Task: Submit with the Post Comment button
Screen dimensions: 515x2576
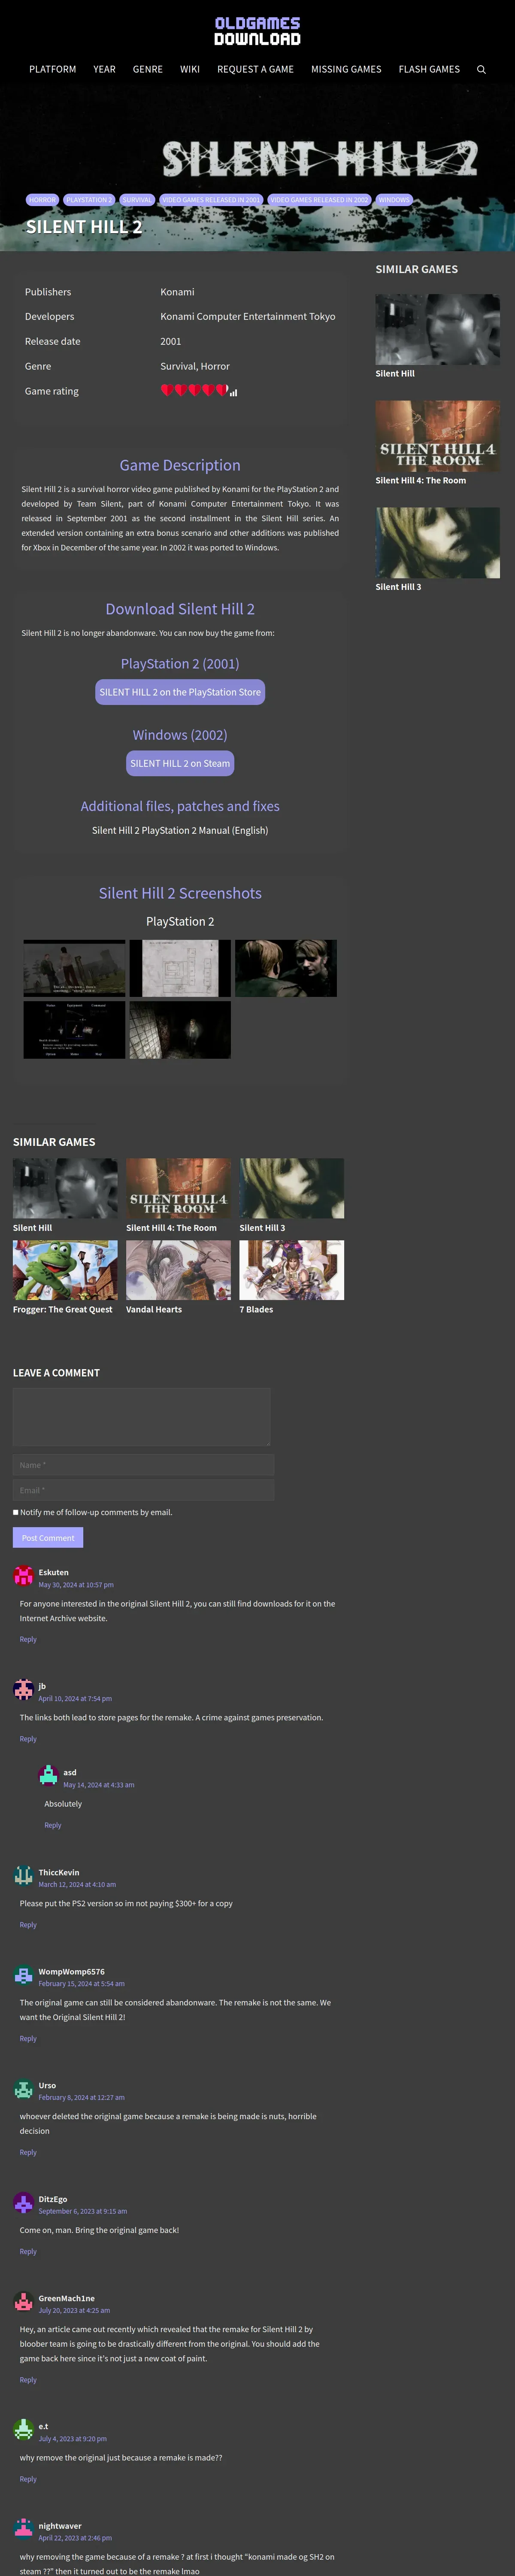Action: pos(48,1538)
